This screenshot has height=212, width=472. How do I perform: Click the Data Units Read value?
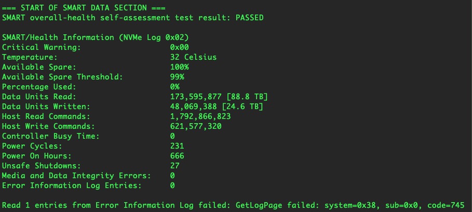tap(219, 97)
